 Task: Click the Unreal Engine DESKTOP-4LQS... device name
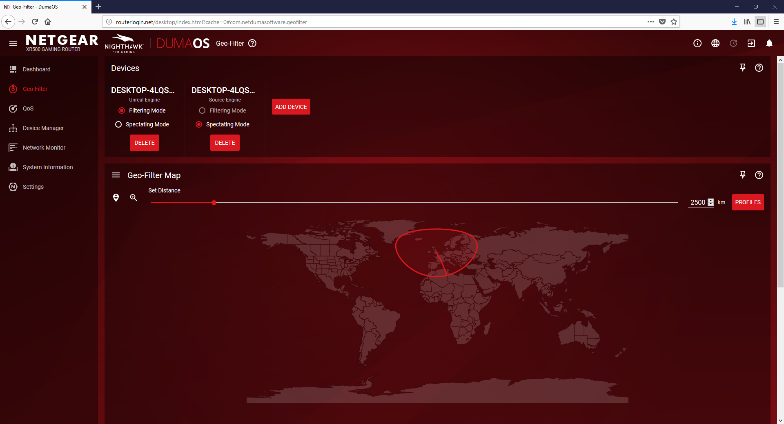(143, 90)
